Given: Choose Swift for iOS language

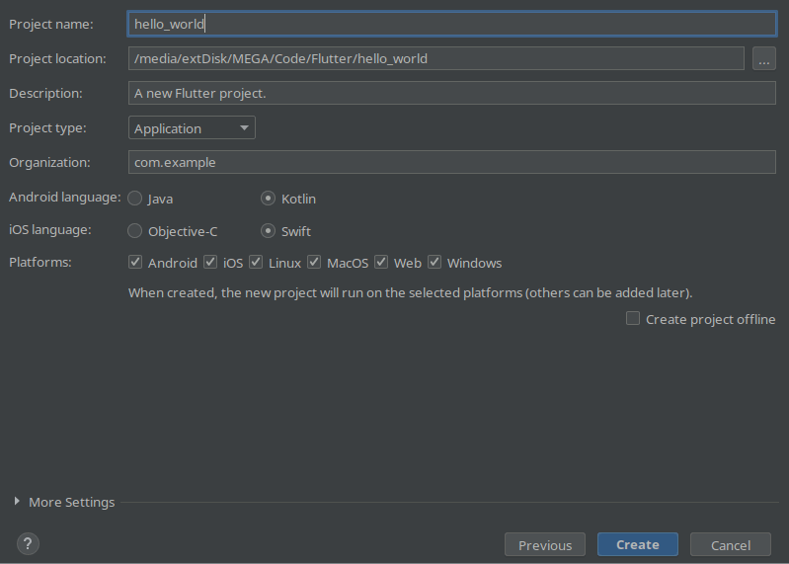Looking at the screenshot, I should tap(268, 231).
